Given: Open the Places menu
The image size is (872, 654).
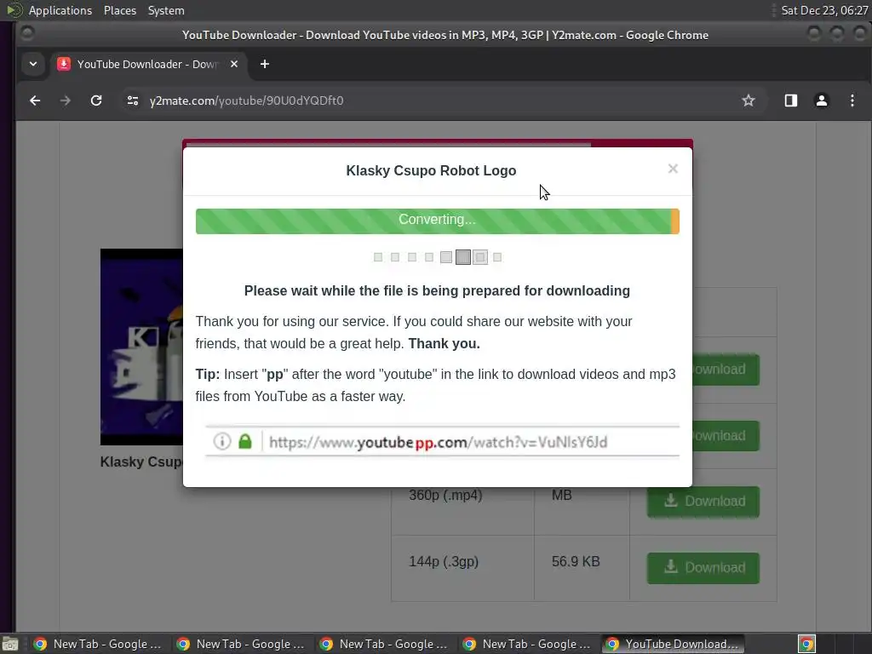Looking at the screenshot, I should click(x=119, y=10).
